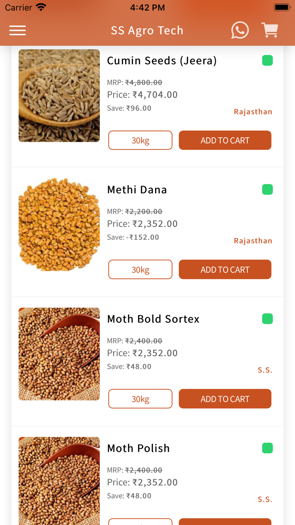Open the Methi Dana product image
The image size is (295, 525).
pyautogui.click(x=59, y=224)
